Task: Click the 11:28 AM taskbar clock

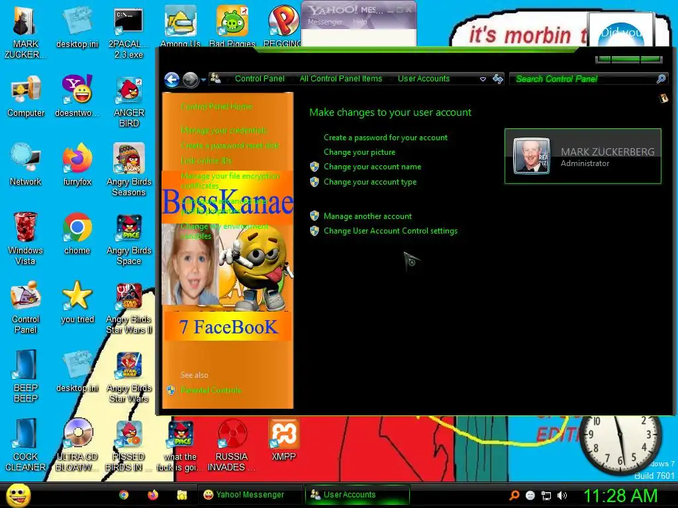Action: coord(620,495)
